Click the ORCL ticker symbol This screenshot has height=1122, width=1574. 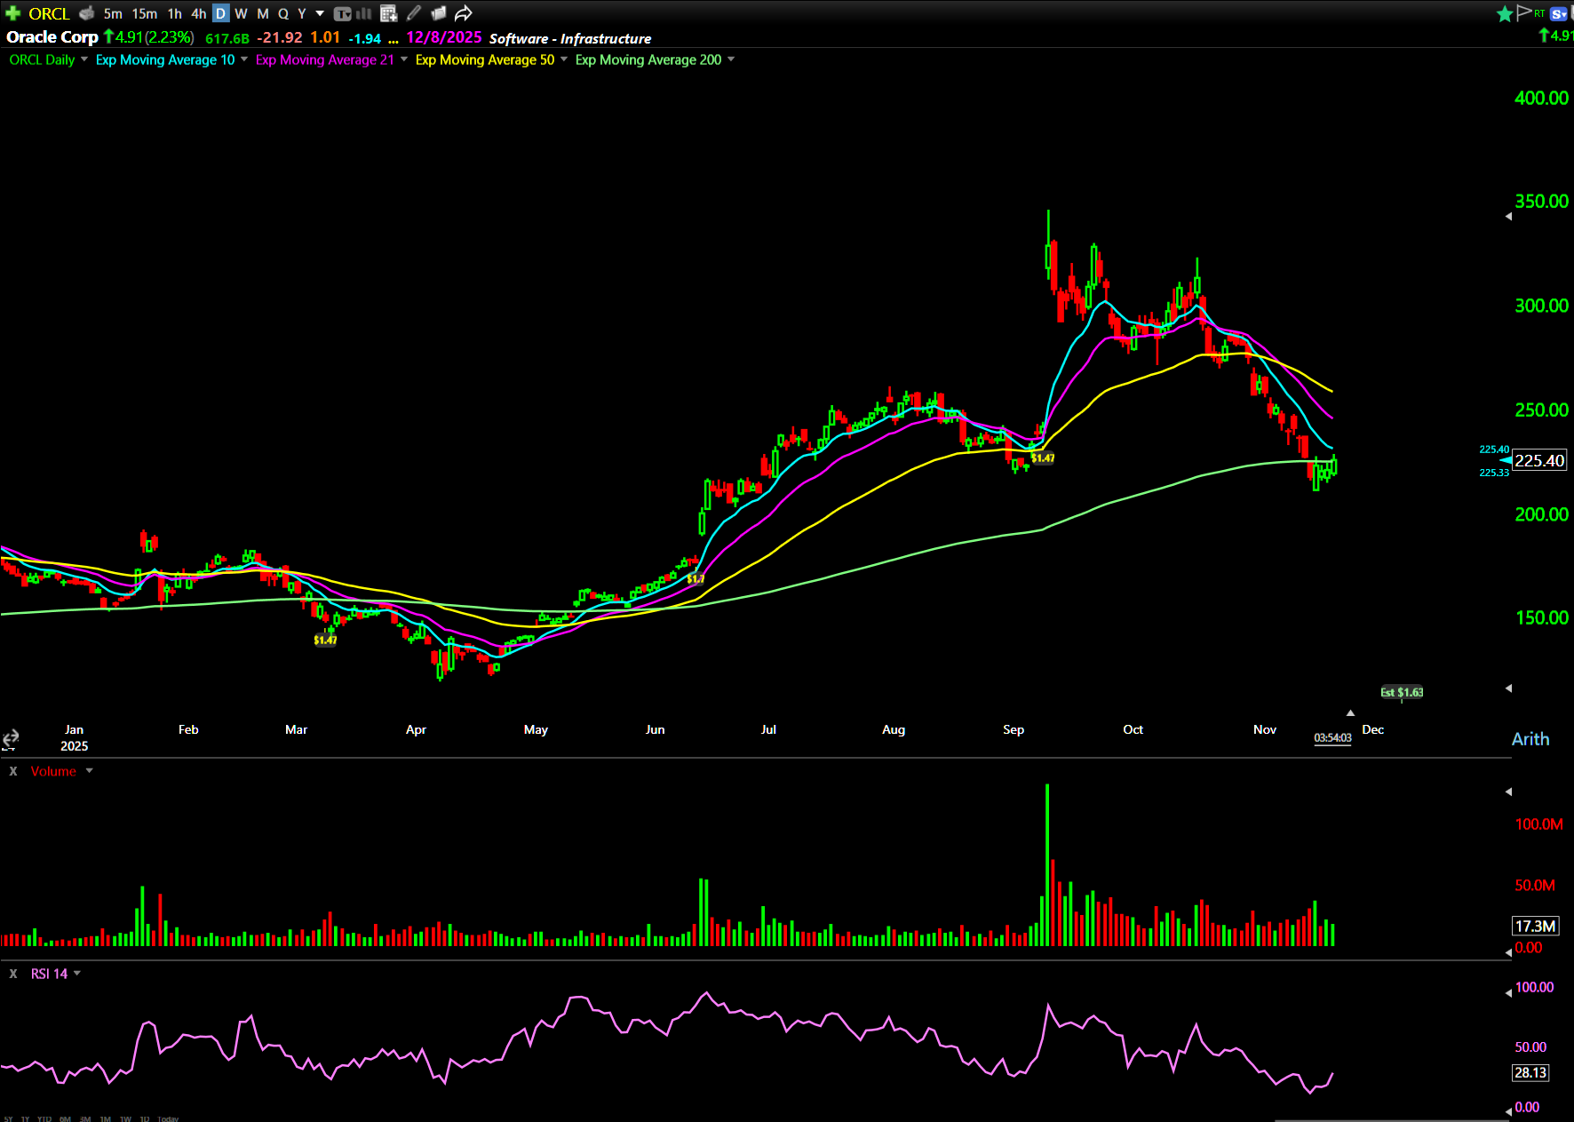point(49,13)
